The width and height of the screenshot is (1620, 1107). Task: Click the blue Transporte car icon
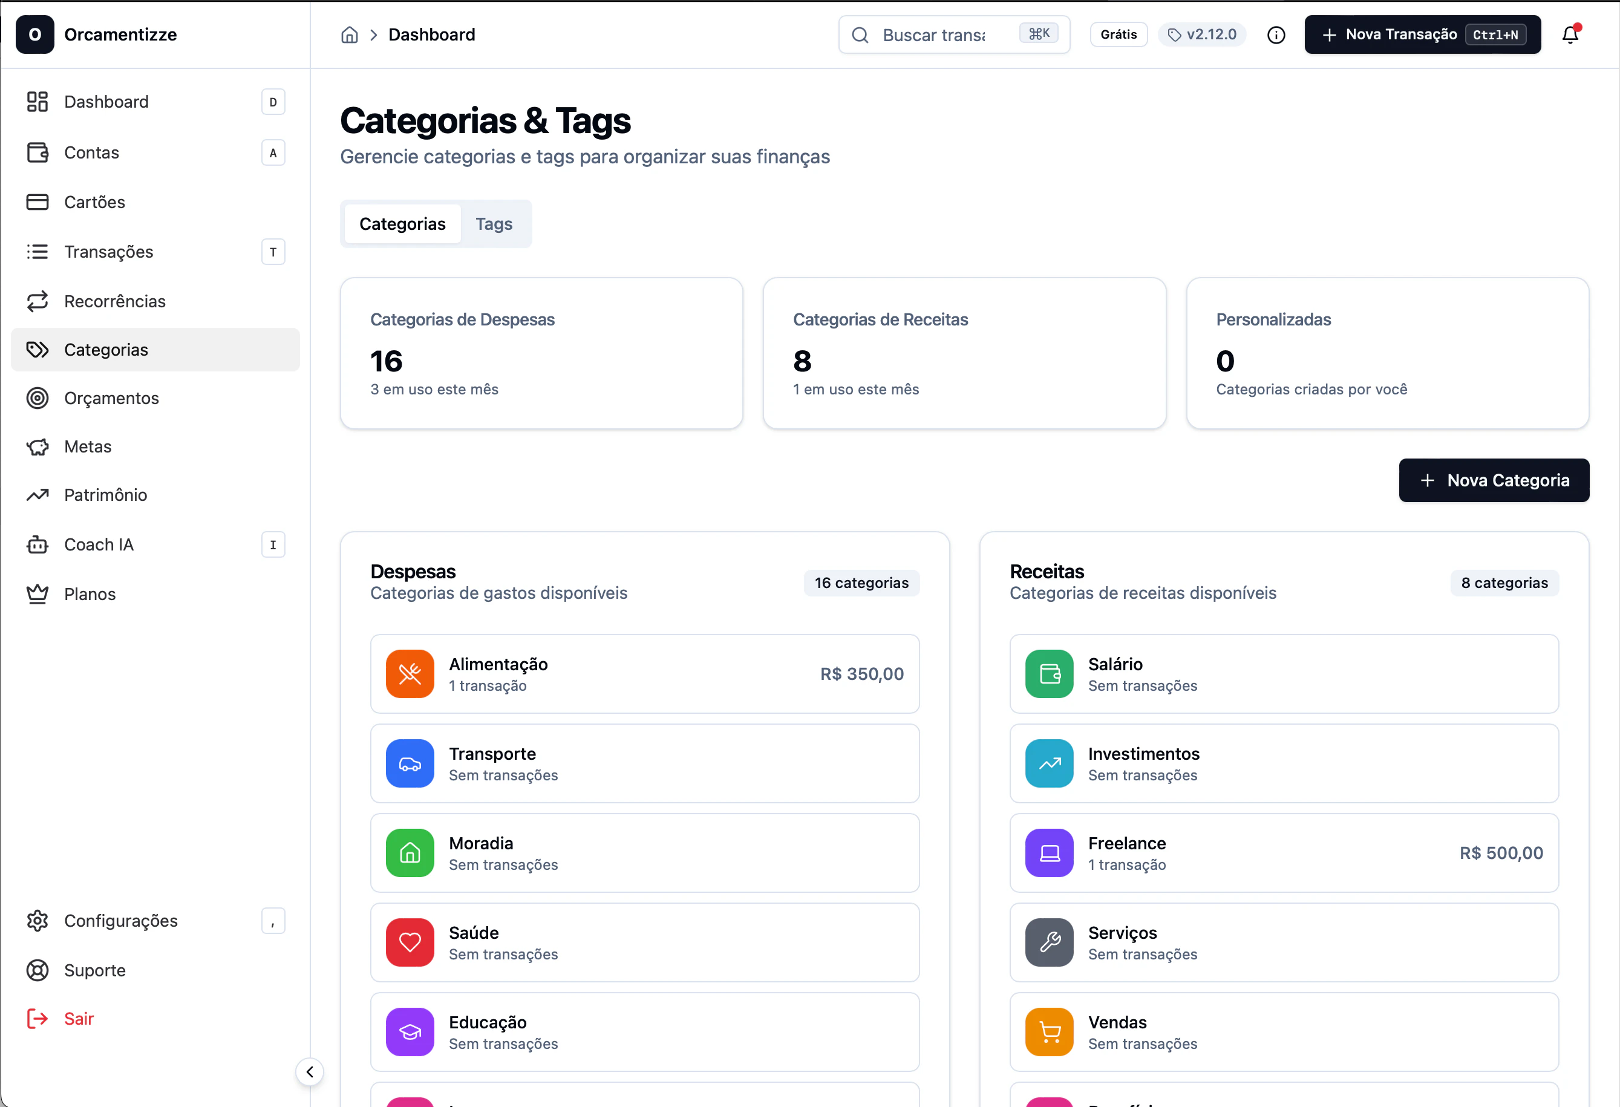(410, 763)
